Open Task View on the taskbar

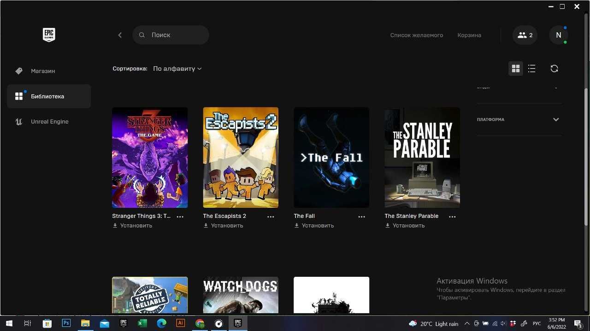click(27, 324)
